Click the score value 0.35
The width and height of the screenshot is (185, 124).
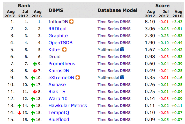(150, 78)
